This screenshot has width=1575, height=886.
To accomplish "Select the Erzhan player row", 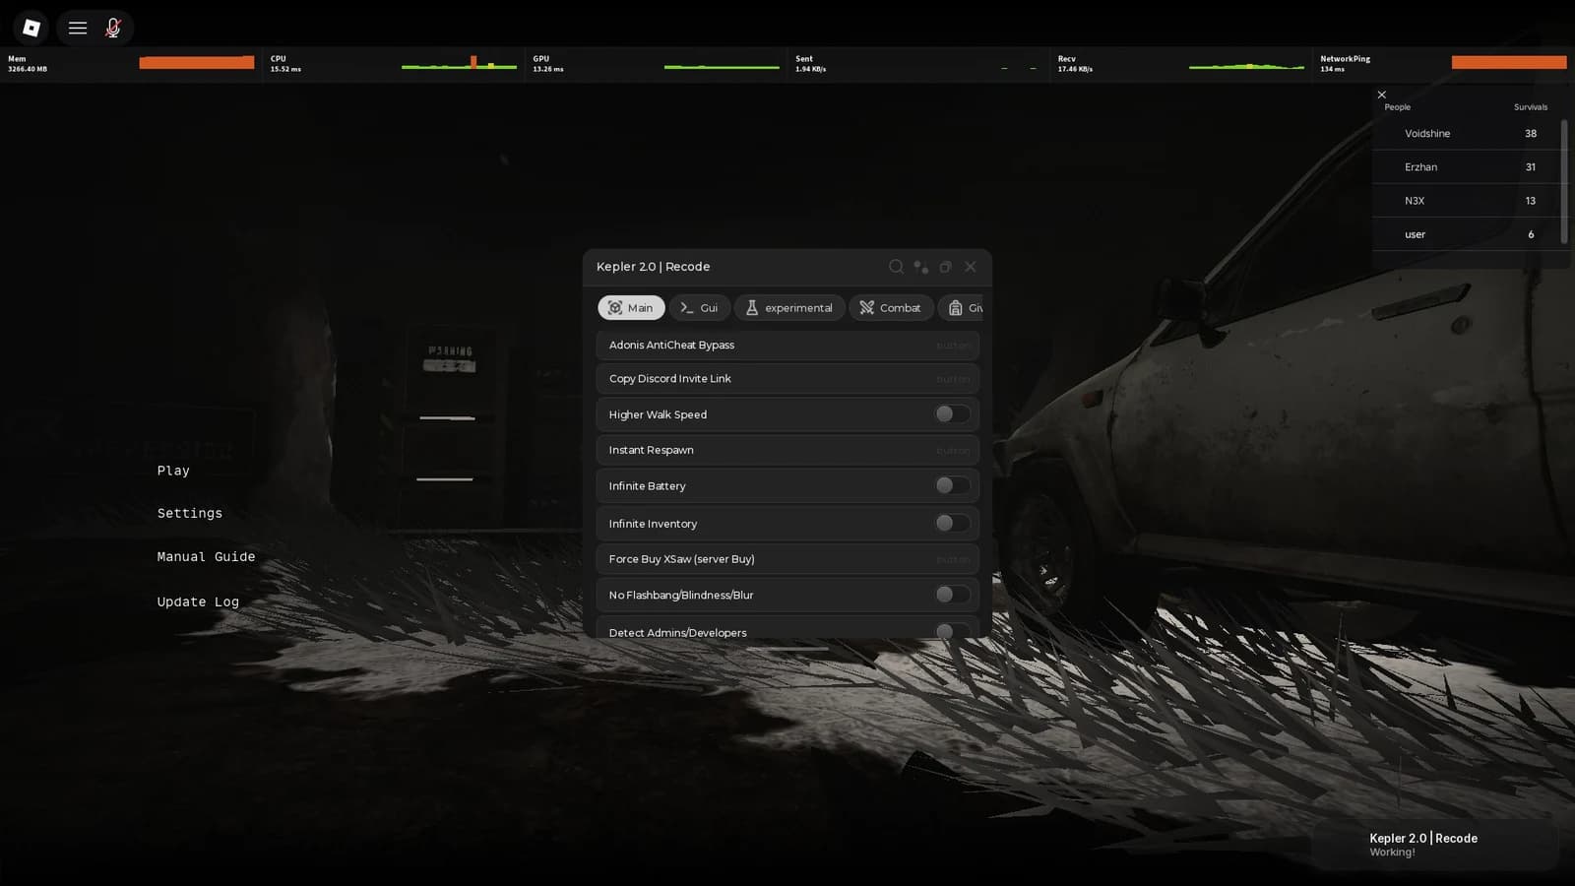I will pyautogui.click(x=1467, y=167).
